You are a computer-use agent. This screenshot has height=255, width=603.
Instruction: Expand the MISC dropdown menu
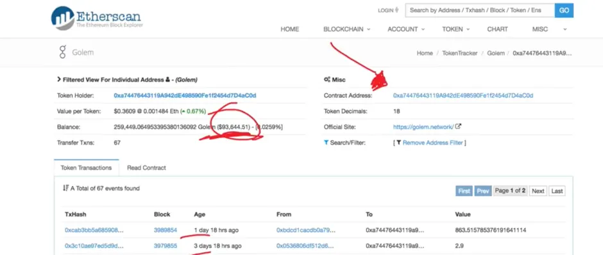pos(549,29)
